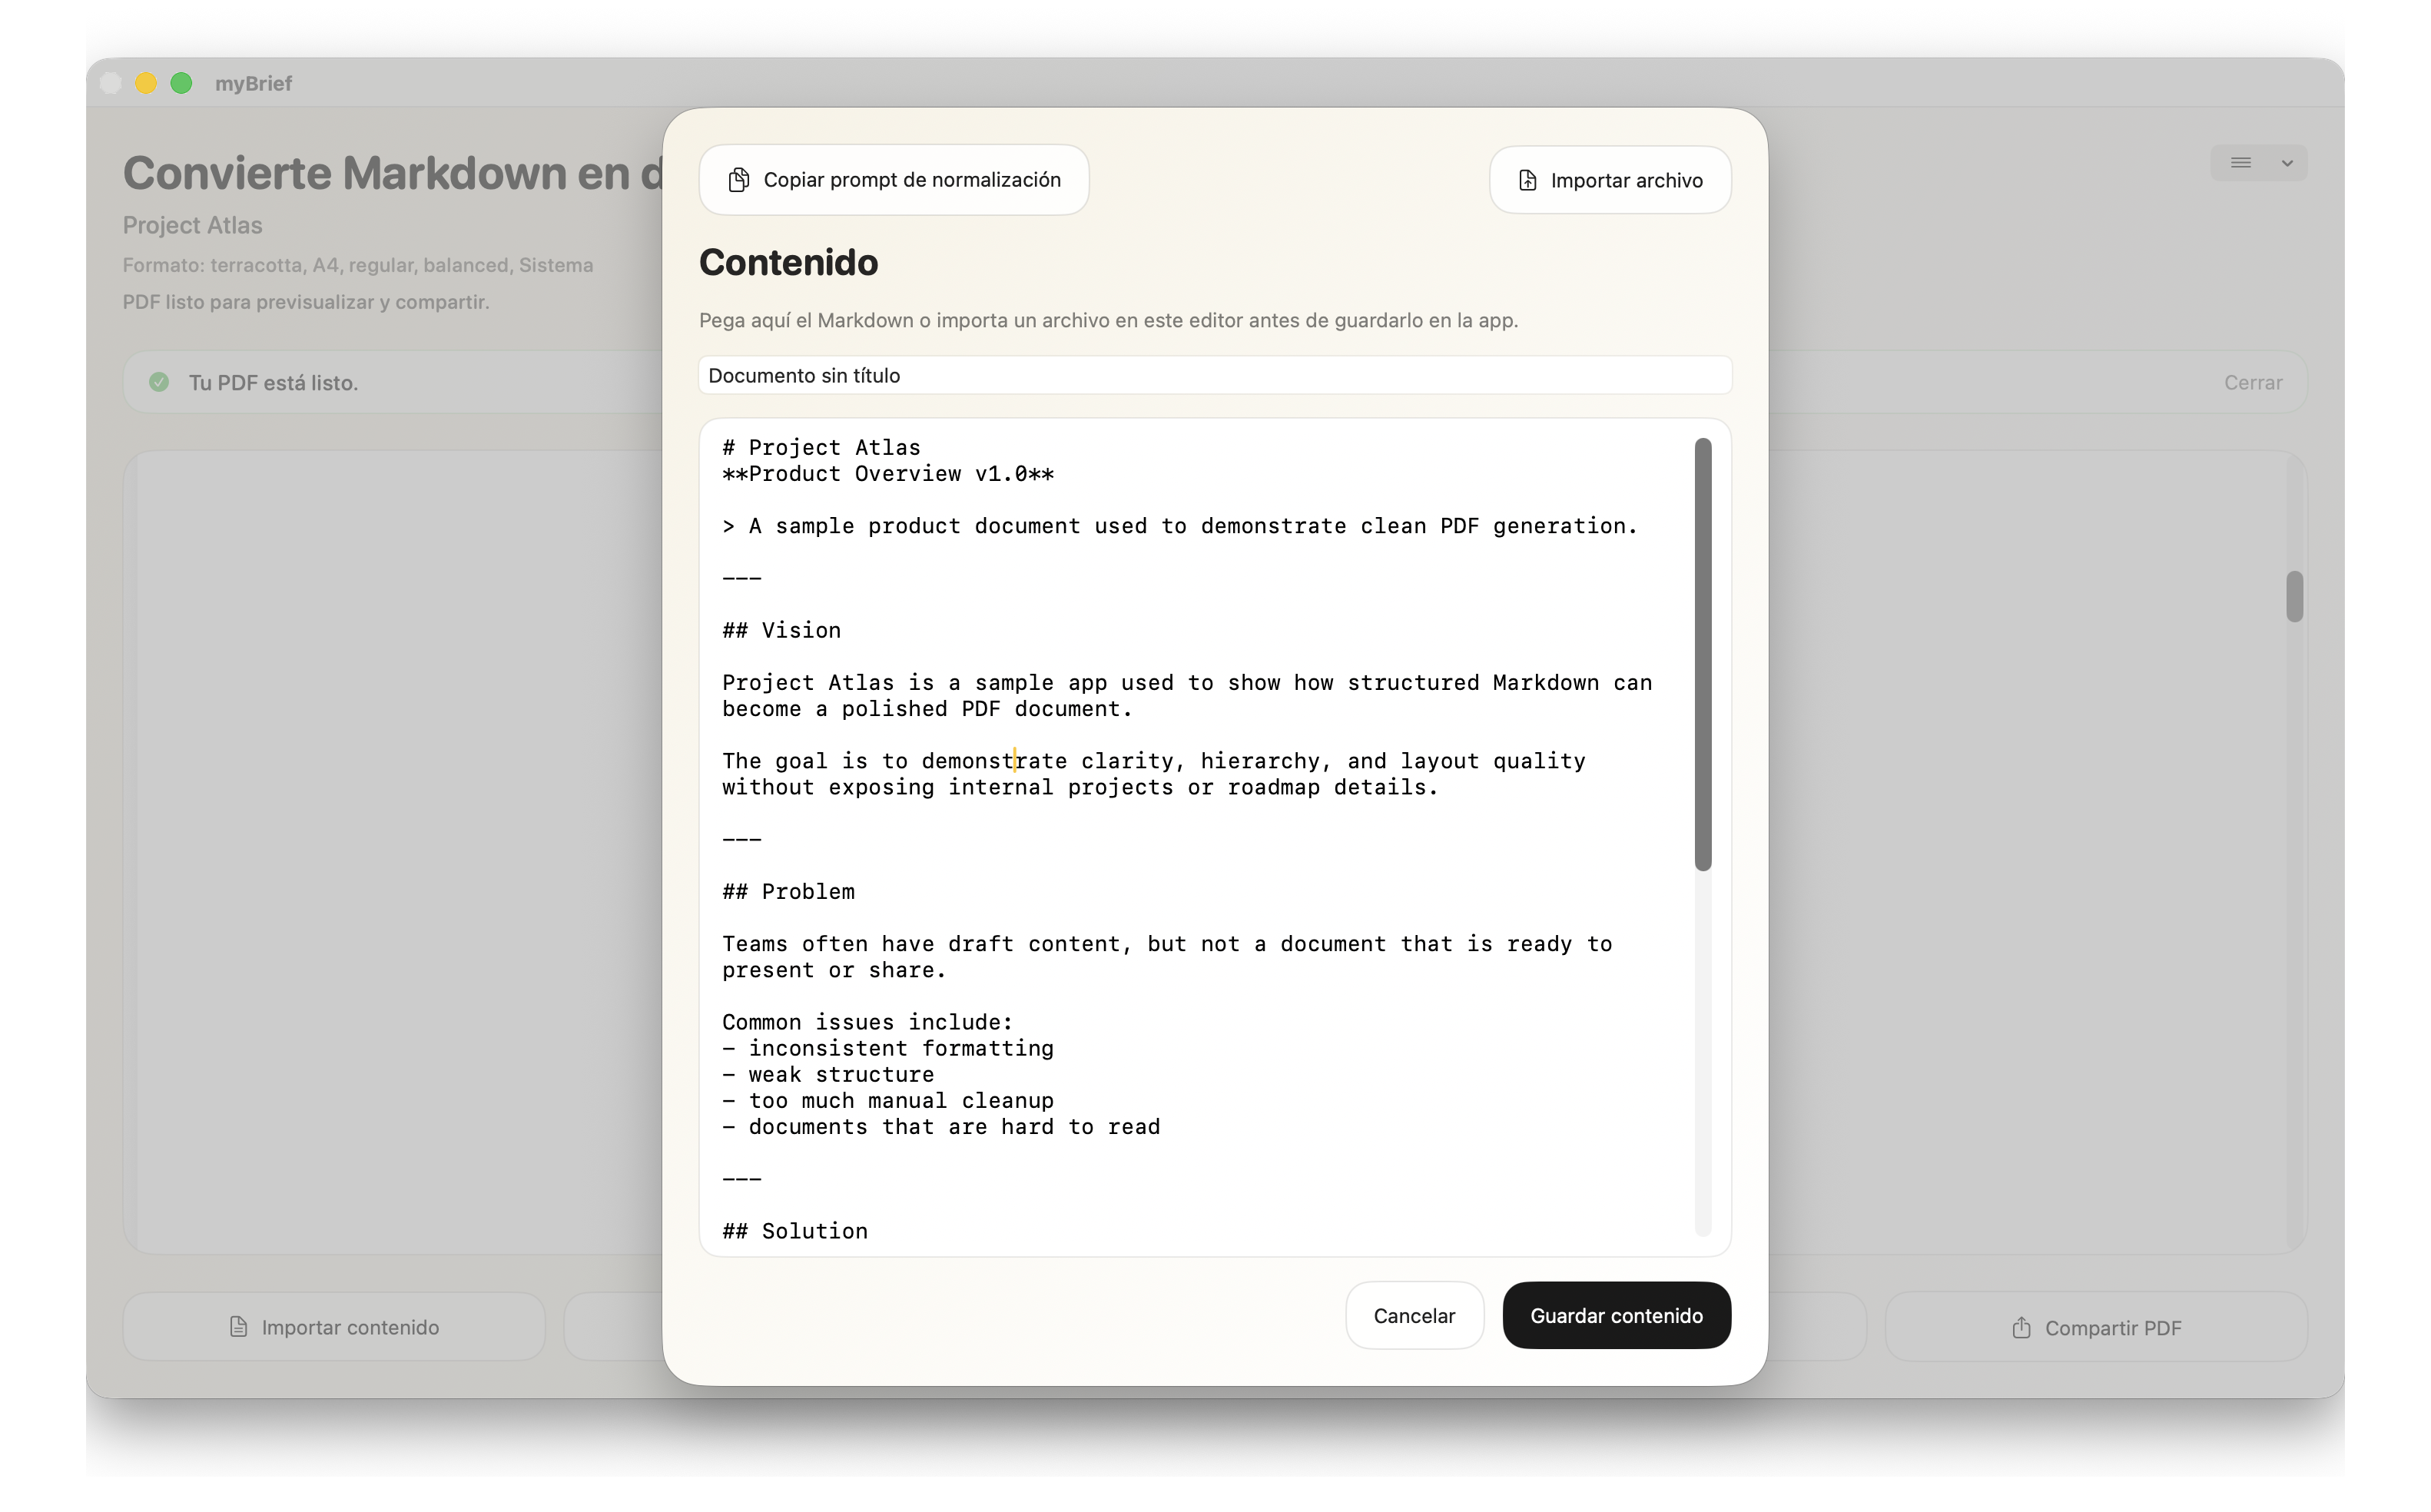Open the list-view menu icon at top right
The width and height of the screenshot is (2431, 1512).
tap(2240, 163)
